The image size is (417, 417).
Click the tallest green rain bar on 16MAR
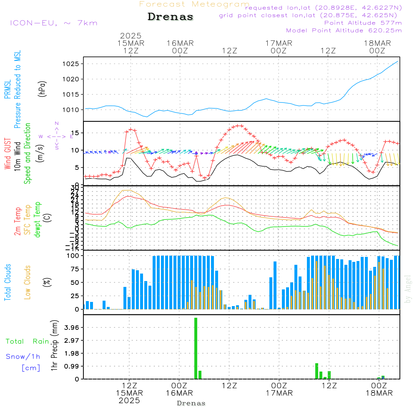point(196,348)
